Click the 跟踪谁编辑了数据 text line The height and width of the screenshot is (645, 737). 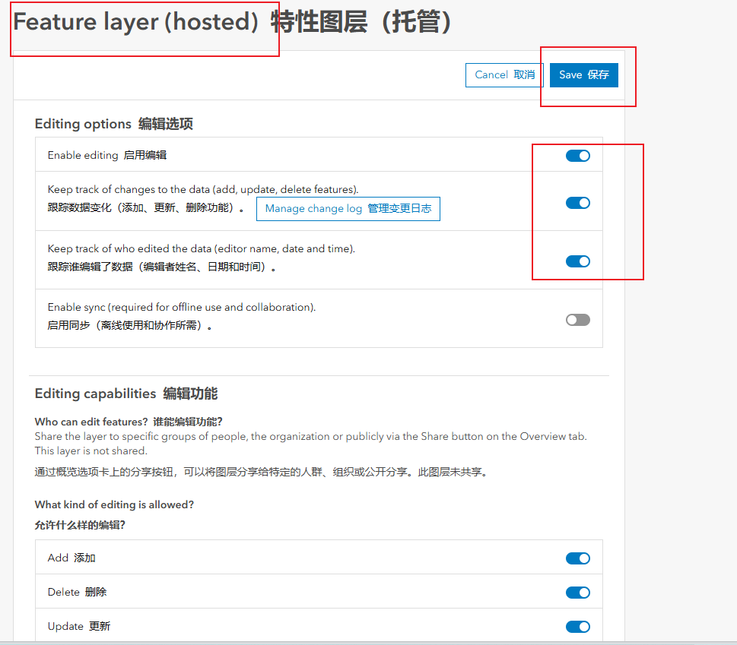point(162,267)
